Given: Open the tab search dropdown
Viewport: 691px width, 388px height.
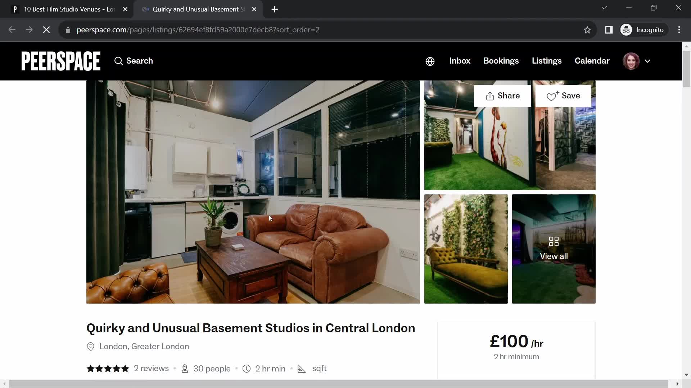Looking at the screenshot, I should point(604,8).
